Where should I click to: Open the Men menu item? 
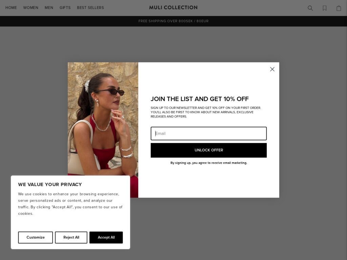(x=49, y=8)
